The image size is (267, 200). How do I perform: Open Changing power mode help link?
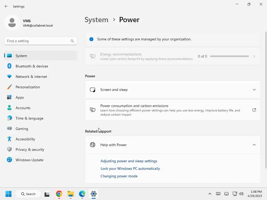pyautogui.click(x=119, y=176)
